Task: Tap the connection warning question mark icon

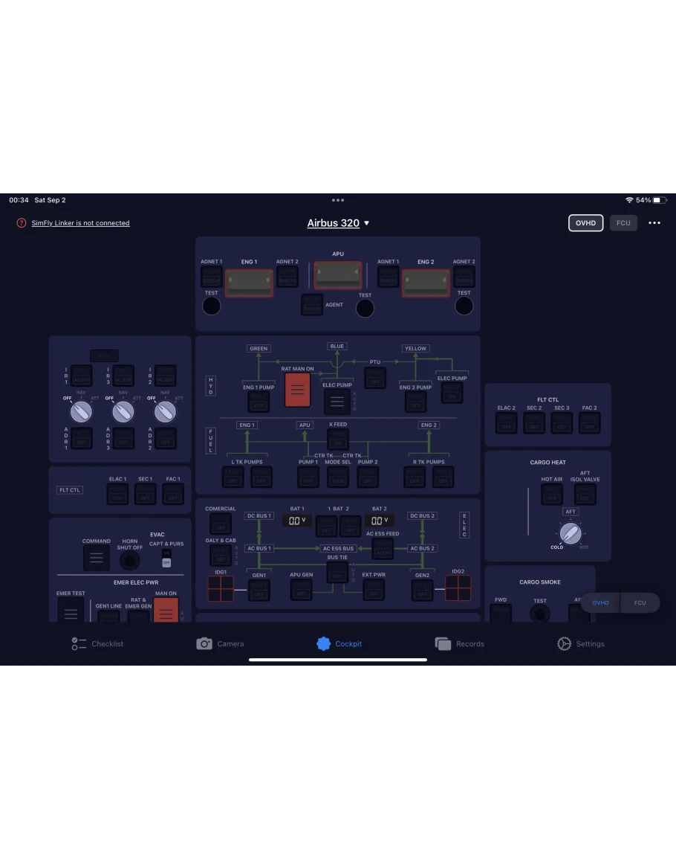Action: click(22, 223)
